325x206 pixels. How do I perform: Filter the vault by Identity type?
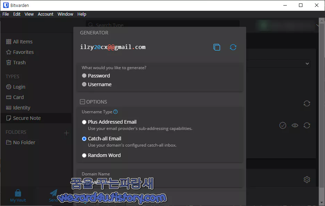22,108
